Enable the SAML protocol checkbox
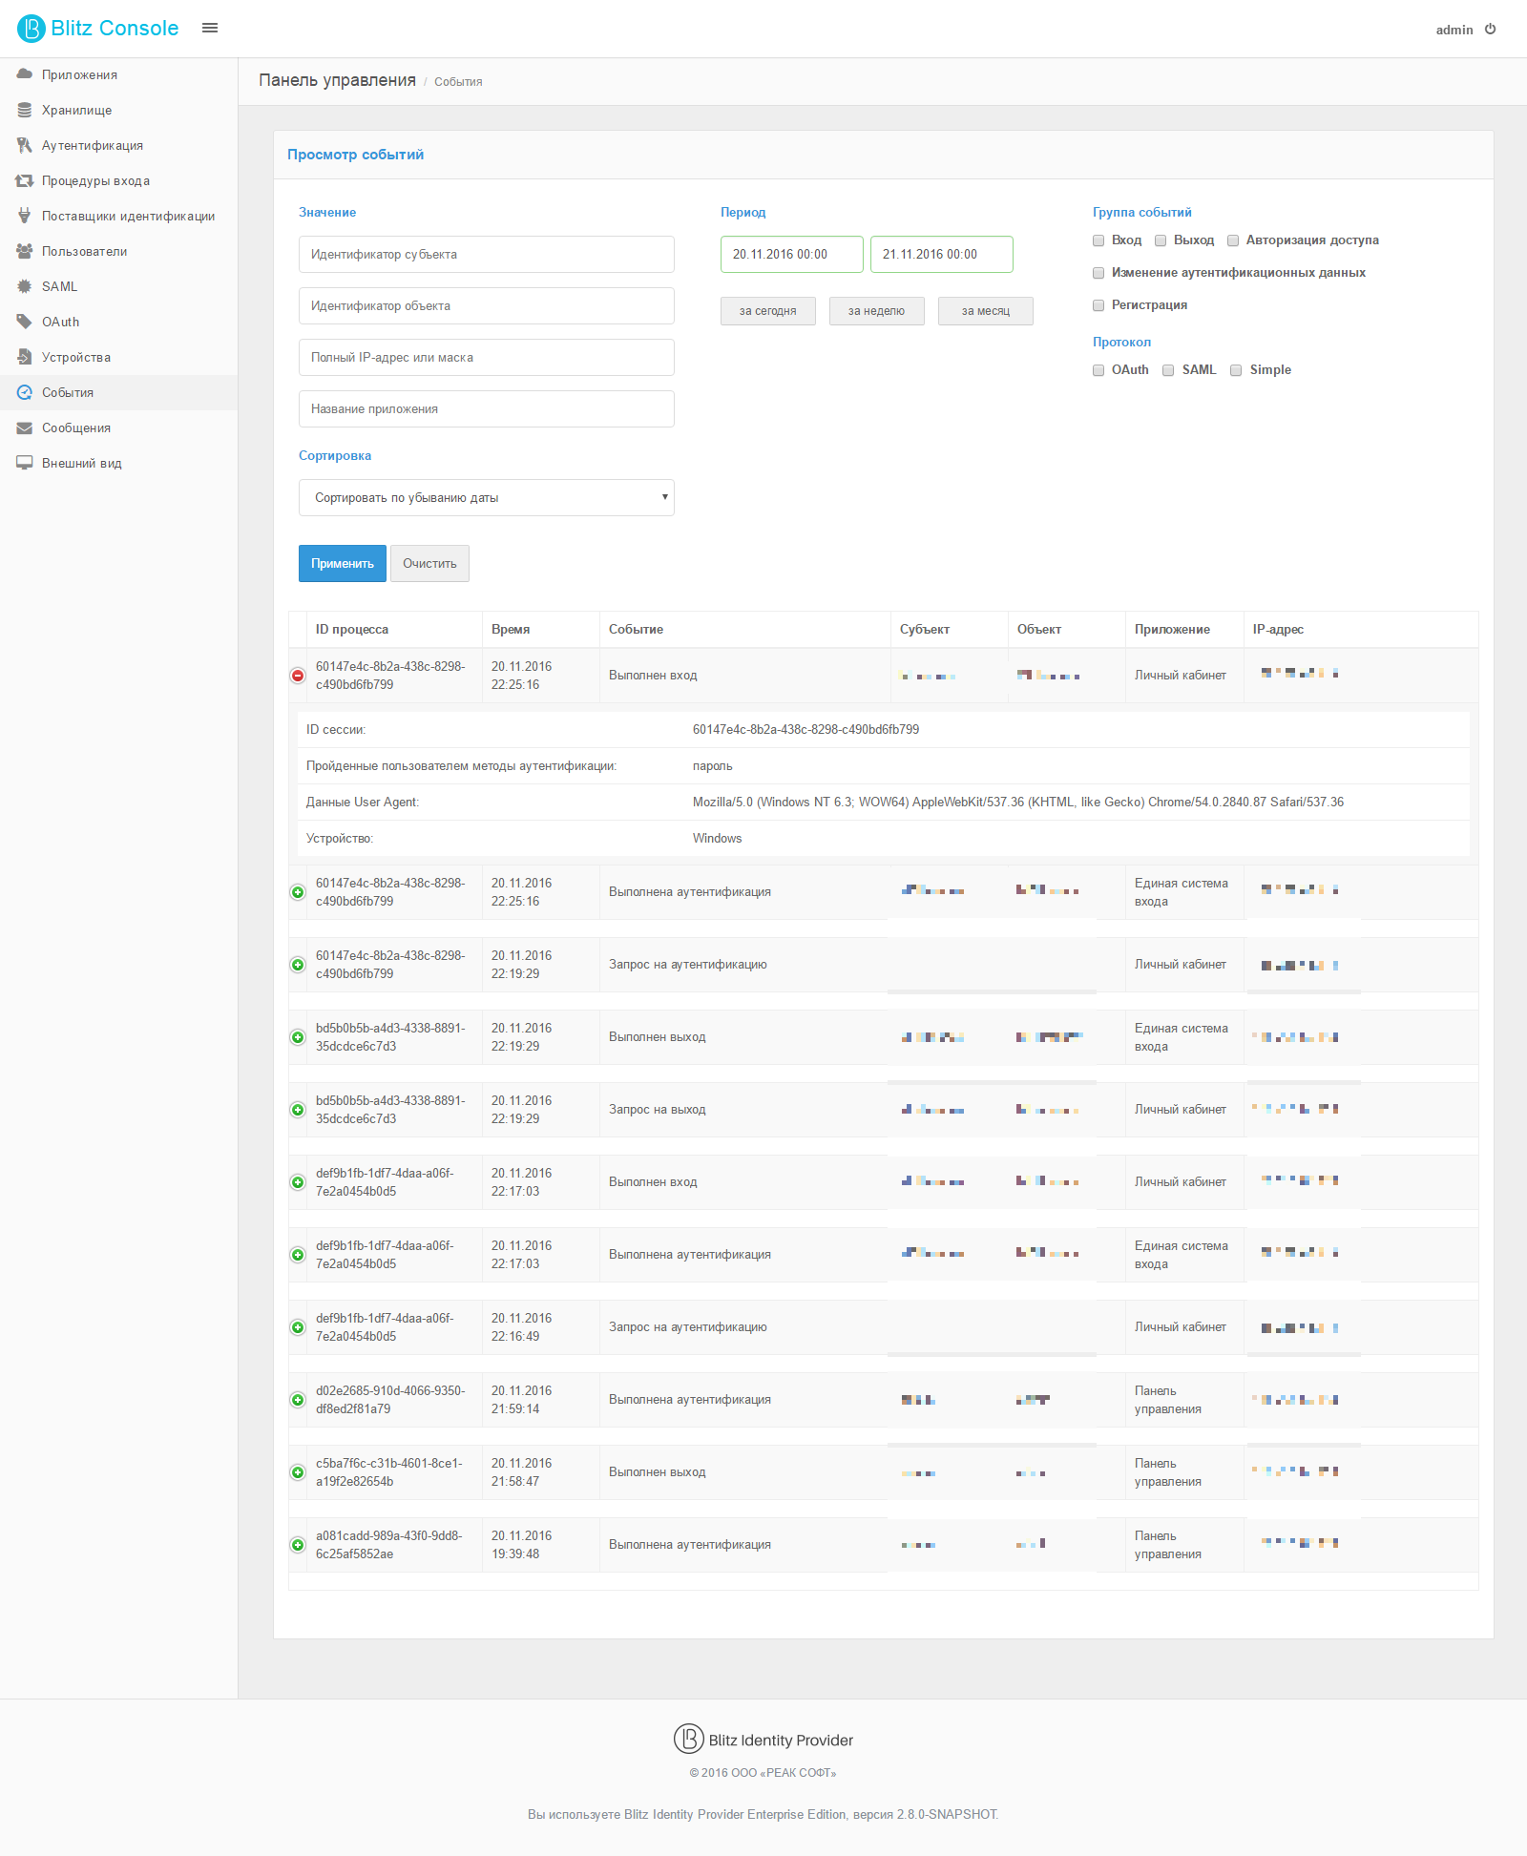 pos(1168,370)
